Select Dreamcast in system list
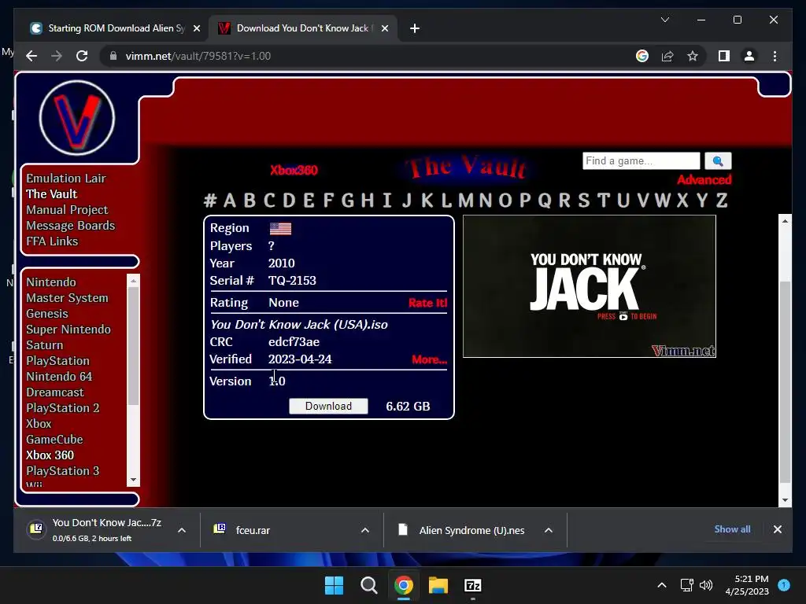Screen dimensions: 806x604 pos(55,392)
